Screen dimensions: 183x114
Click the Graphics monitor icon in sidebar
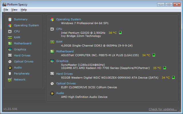pyautogui.click(x=10, y=49)
